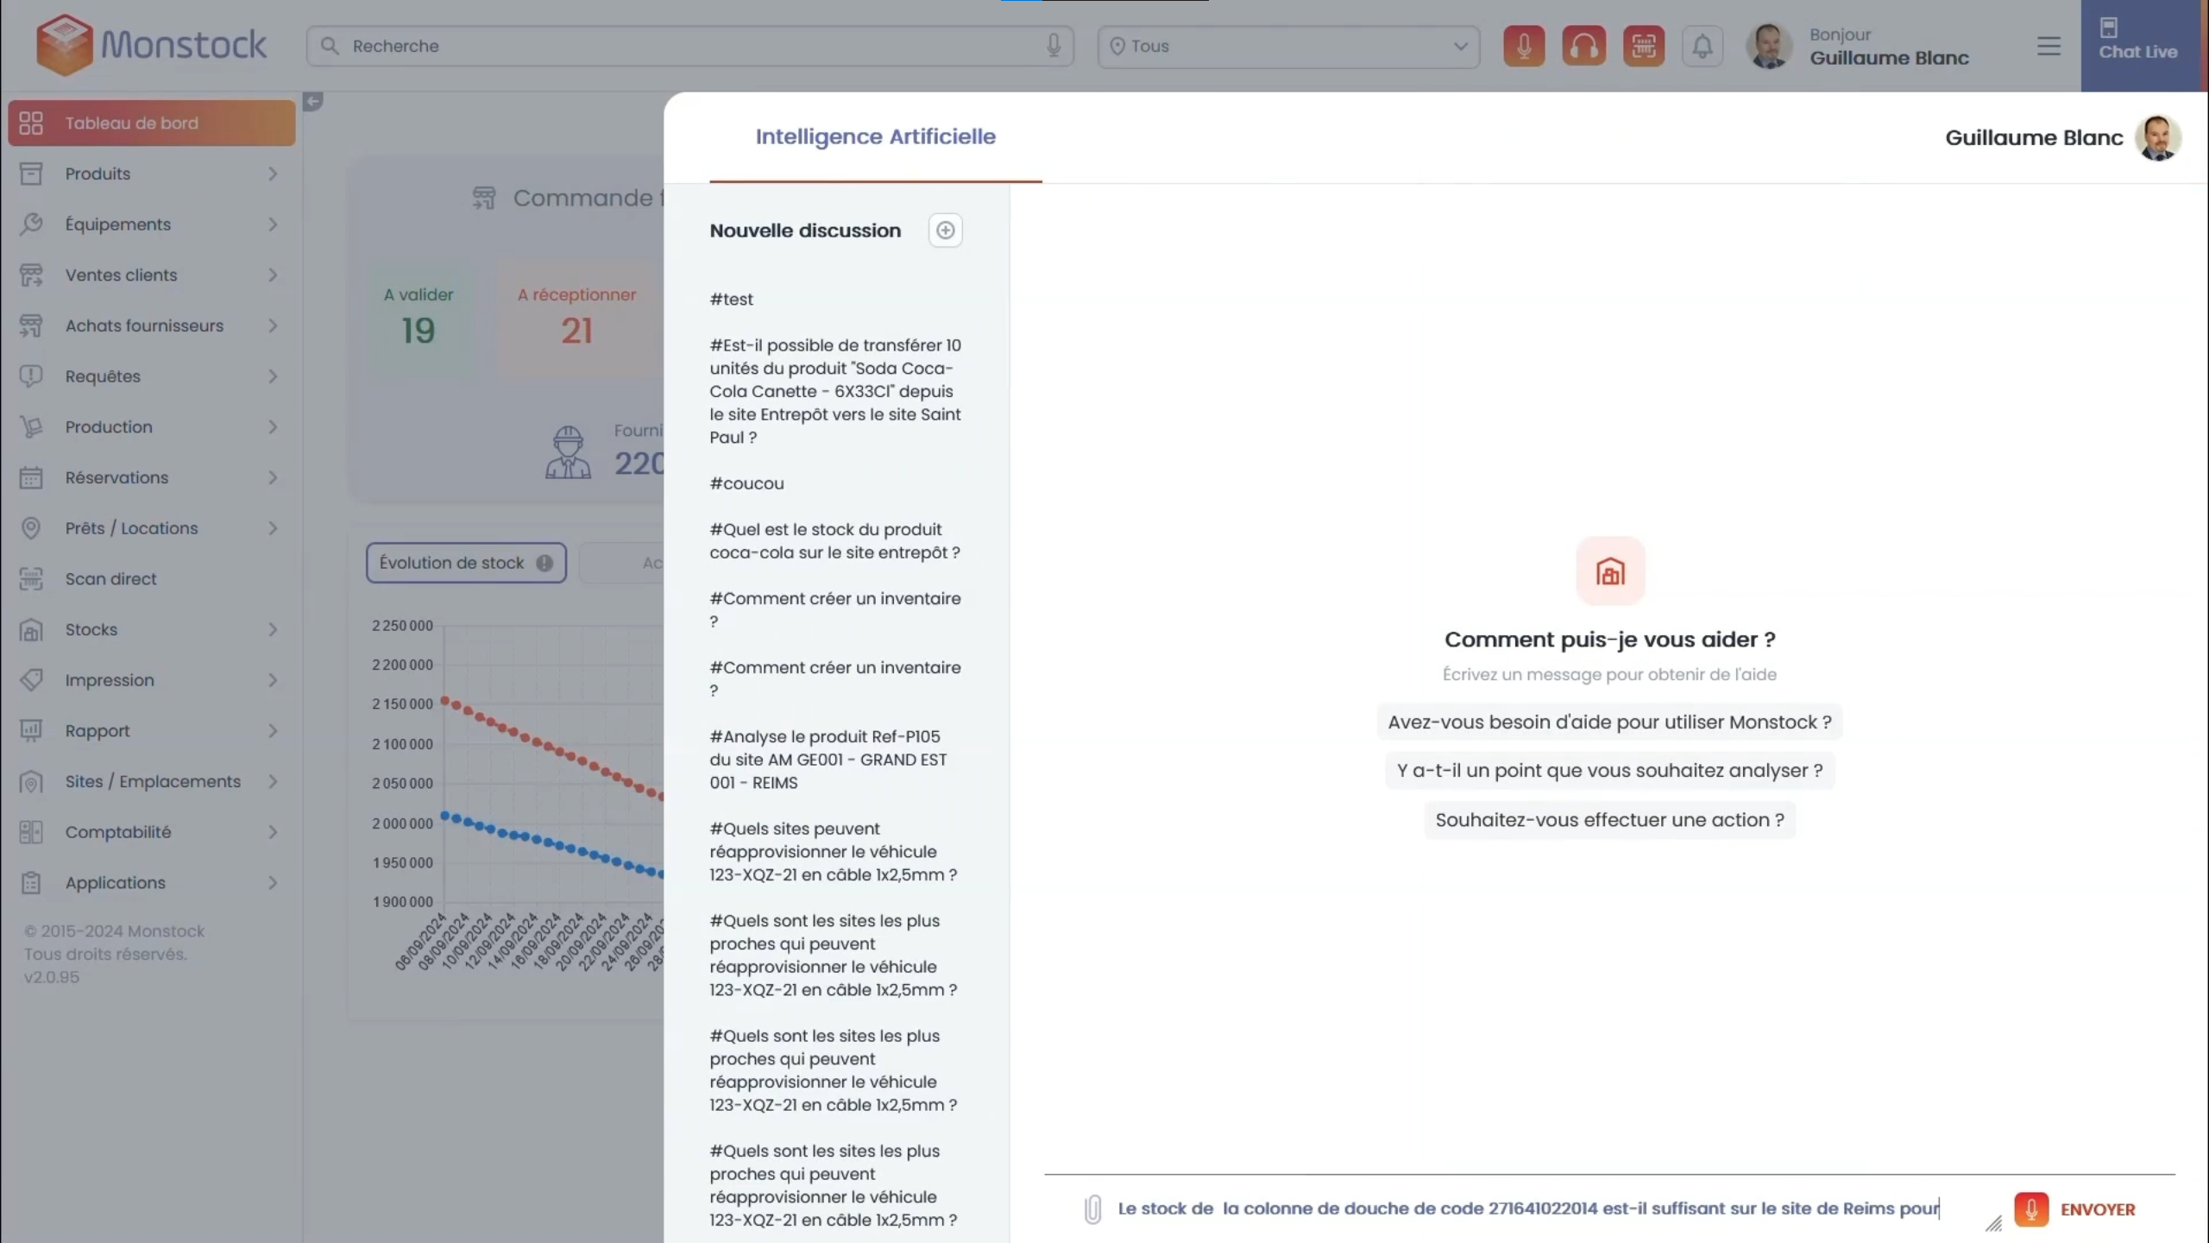2209x1243 pixels.
Task: Click the main Recherche search field
Action: coord(690,46)
